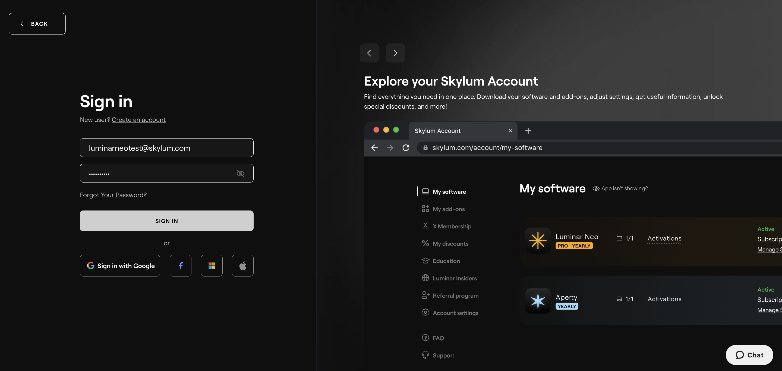This screenshot has width=782, height=371.
Task: Click the browser back arrow
Action: pyautogui.click(x=374, y=147)
